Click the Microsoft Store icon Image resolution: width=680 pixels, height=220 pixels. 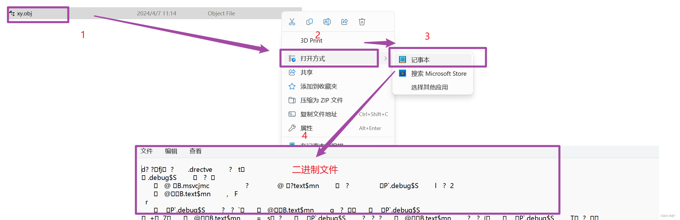(403, 73)
